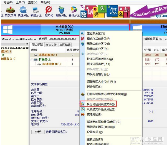Click the extended partition icon in 扩展分区 row
The height and width of the screenshot is (145, 167).
(x=36, y=60)
